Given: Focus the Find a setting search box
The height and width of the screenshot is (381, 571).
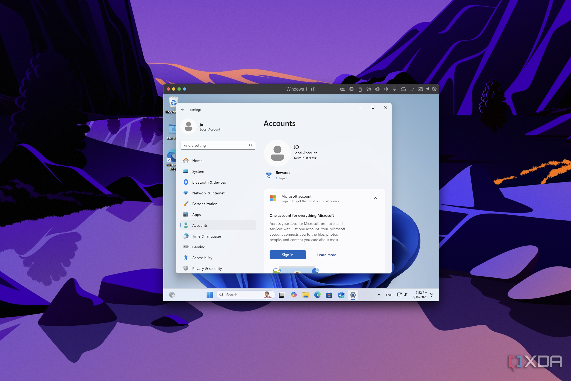Looking at the screenshot, I should pos(215,145).
